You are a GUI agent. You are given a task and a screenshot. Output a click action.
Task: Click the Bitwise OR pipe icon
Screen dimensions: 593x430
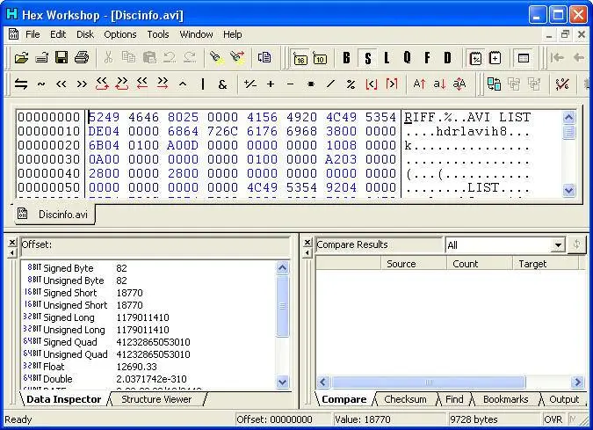click(203, 84)
